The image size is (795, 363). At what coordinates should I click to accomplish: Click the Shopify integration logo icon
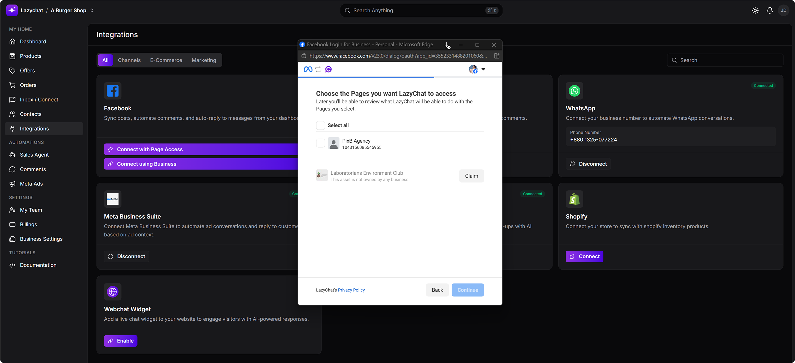pyautogui.click(x=574, y=199)
